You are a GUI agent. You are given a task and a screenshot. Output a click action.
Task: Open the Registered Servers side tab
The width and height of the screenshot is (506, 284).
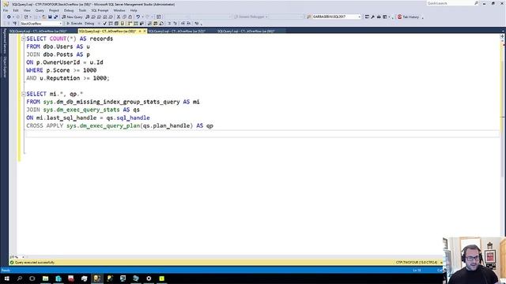point(5,41)
